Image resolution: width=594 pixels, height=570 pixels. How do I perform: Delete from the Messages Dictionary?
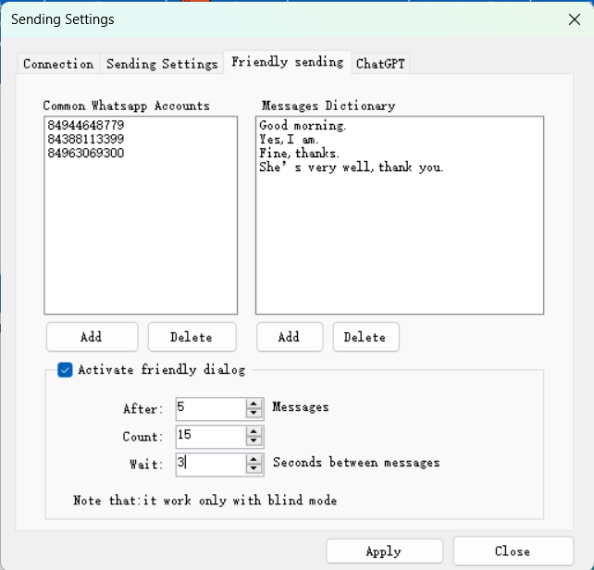[x=365, y=337]
